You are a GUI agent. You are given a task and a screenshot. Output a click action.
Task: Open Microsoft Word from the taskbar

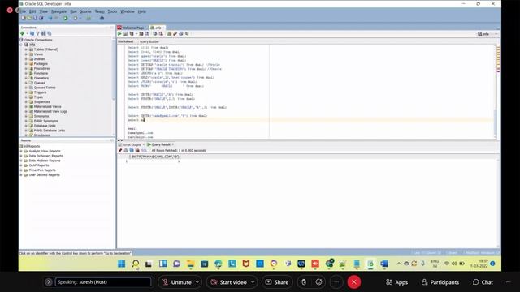tap(384, 264)
